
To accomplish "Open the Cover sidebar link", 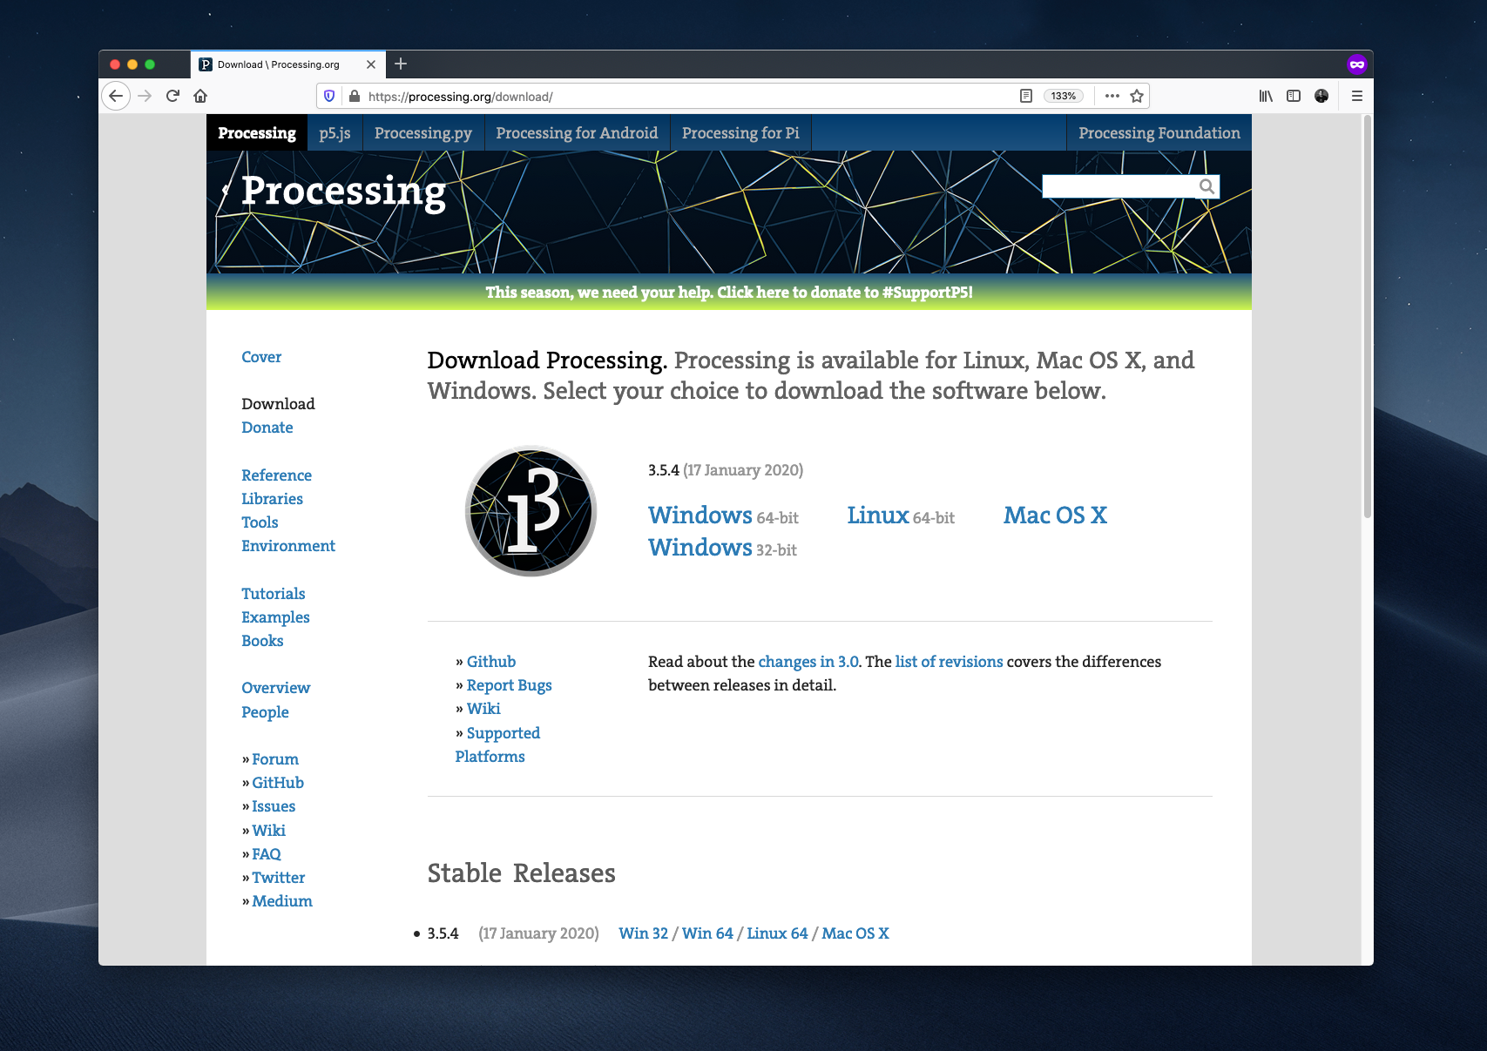I will click(261, 357).
